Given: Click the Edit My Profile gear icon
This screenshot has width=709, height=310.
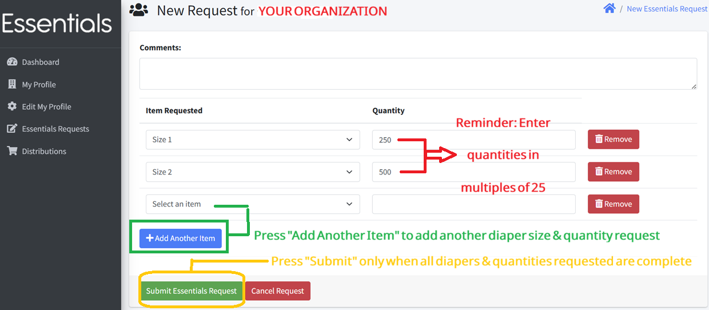Looking at the screenshot, I should (x=12, y=106).
